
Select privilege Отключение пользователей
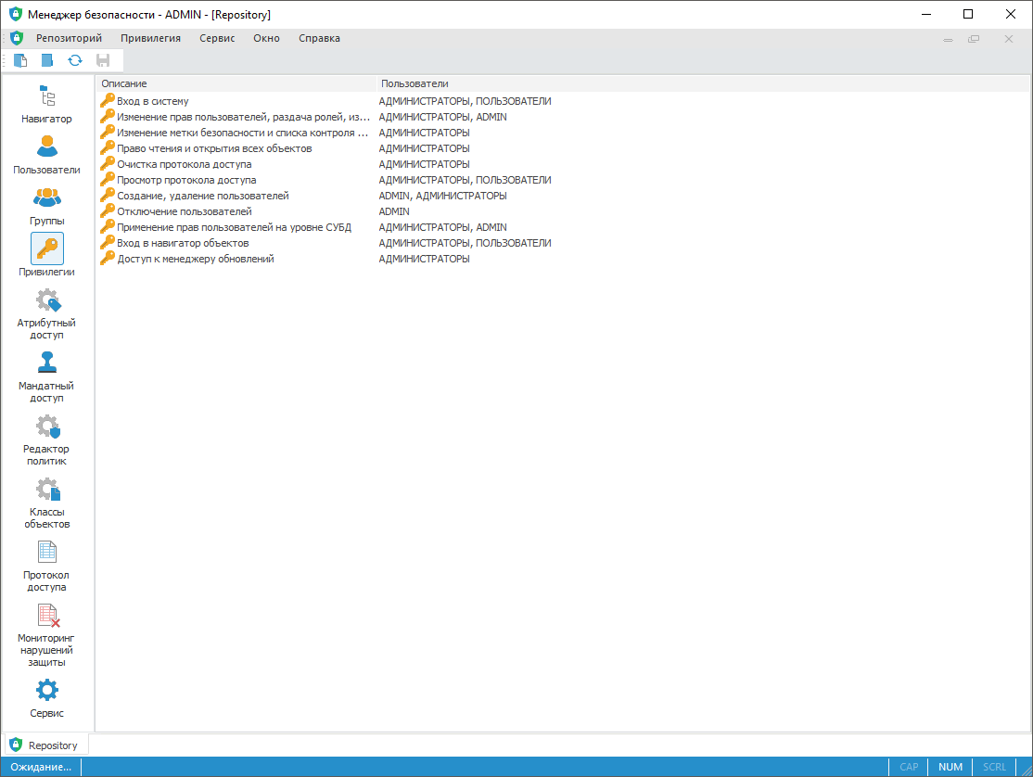185,212
